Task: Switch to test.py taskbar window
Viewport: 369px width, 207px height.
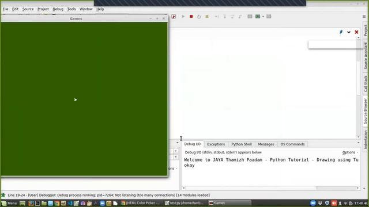Action: pos(184,203)
